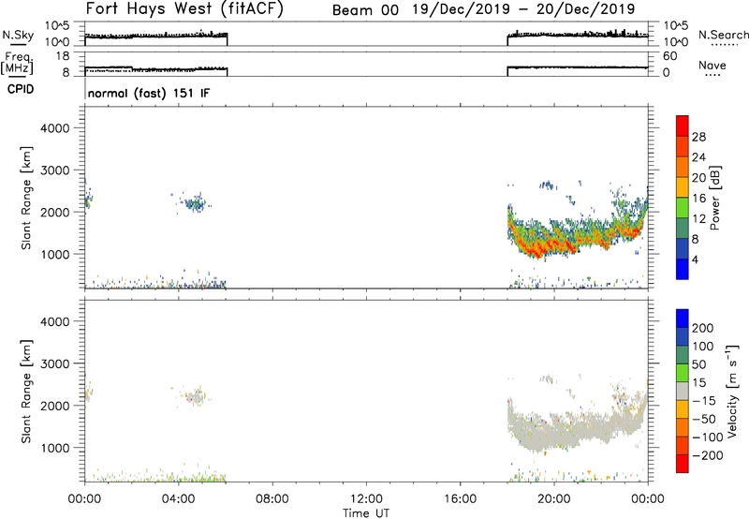Image resolution: width=749 pixels, height=519 pixels.
Task: Click the '28' value on the Power scale
Action: (698, 137)
